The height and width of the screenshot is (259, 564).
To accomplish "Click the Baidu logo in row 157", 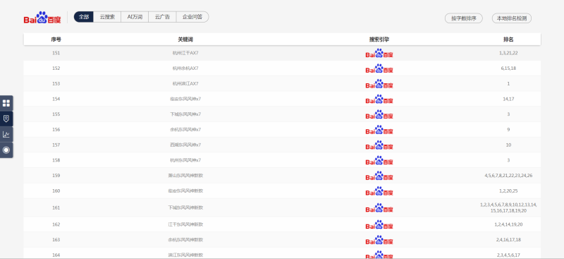I will pos(379,145).
